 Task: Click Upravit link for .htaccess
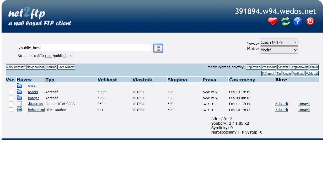(304, 104)
